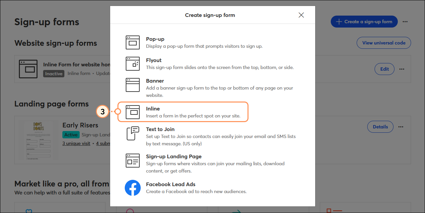The height and width of the screenshot is (213, 425).
Task: Click 'Create a Facebook ad to reach' description
Action: [196, 191]
